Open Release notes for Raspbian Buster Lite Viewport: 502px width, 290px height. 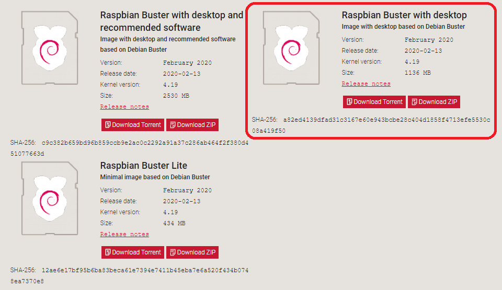(124, 234)
